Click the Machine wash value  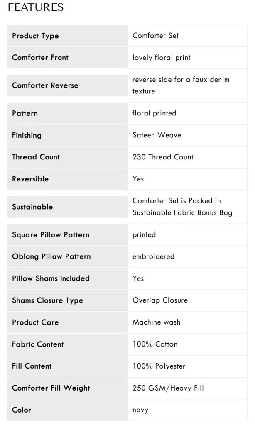[x=157, y=322]
